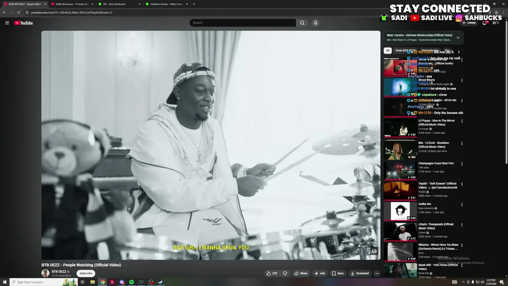The width and height of the screenshot is (508, 286).
Task: Open Steam from the taskbar
Action: pyautogui.click(x=160, y=282)
